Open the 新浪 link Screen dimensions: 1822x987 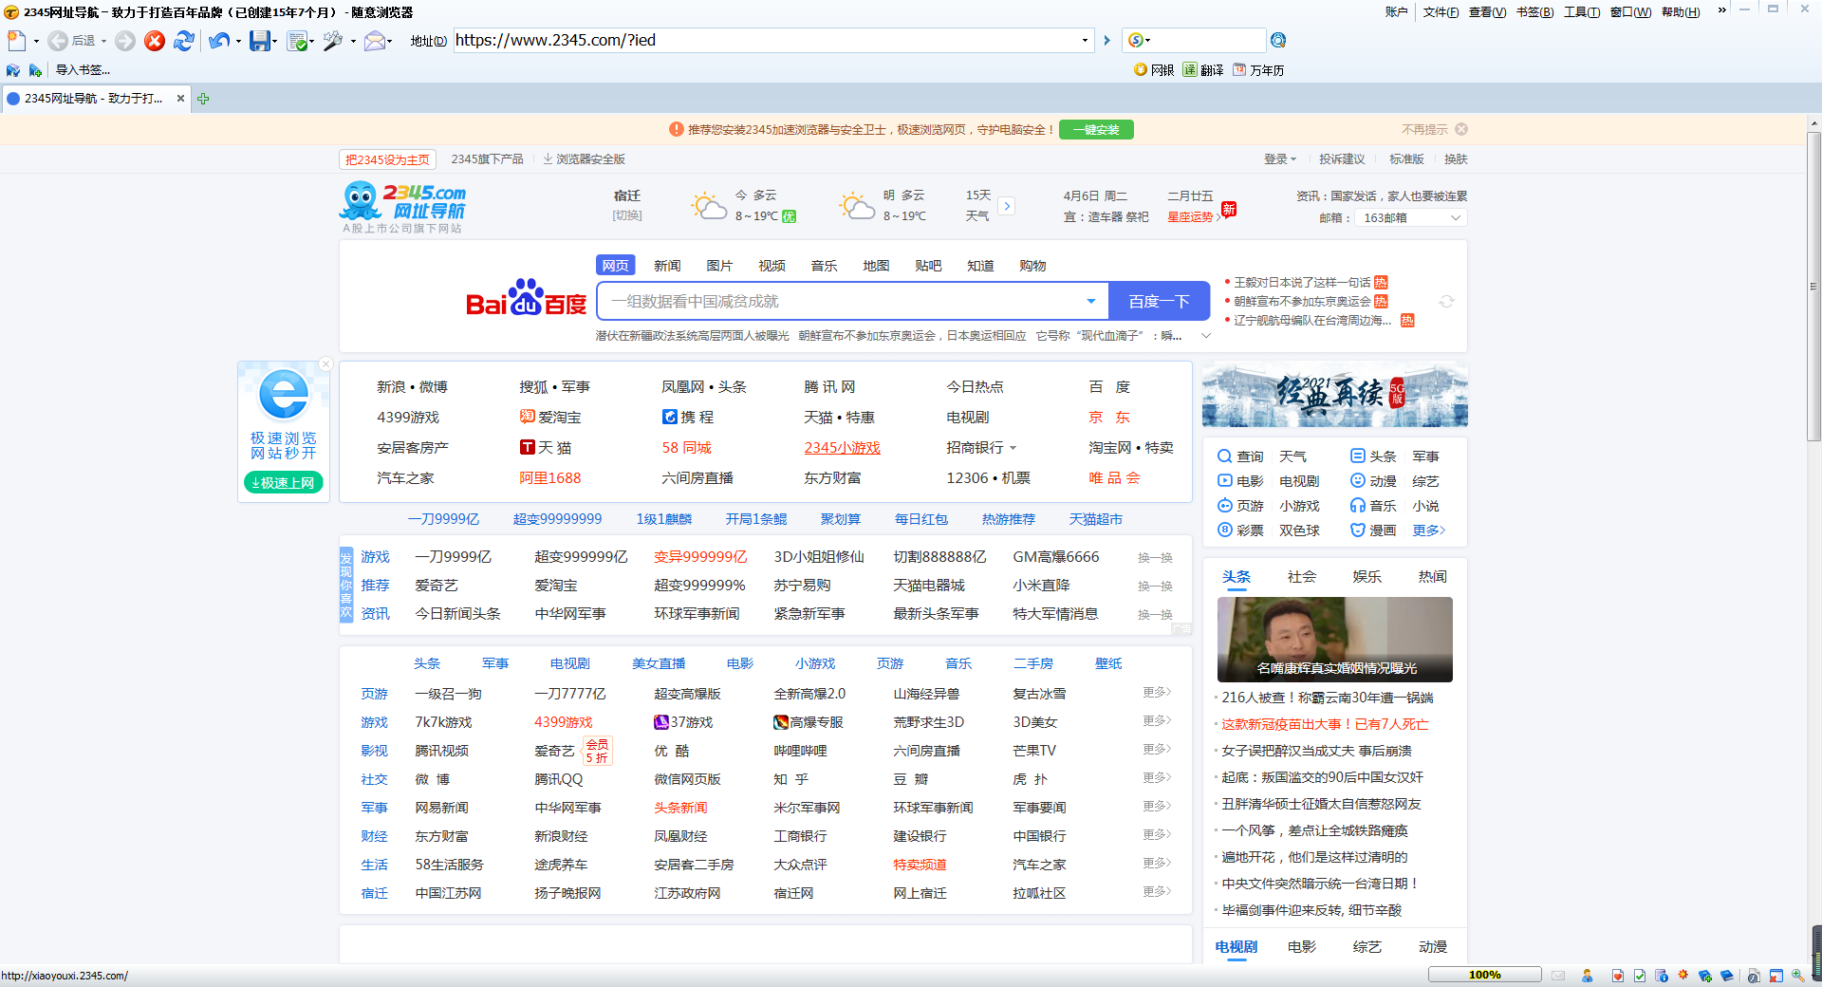391,387
